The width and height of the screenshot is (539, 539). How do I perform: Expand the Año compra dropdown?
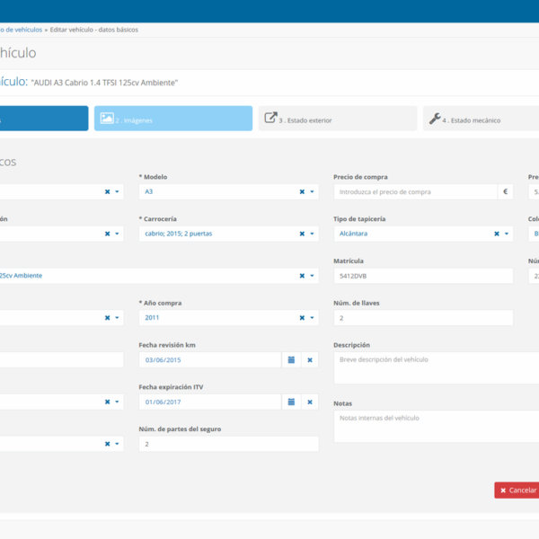click(313, 318)
